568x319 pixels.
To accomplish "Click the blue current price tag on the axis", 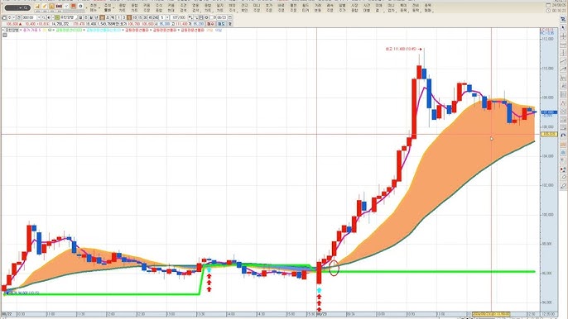I will point(549,112).
